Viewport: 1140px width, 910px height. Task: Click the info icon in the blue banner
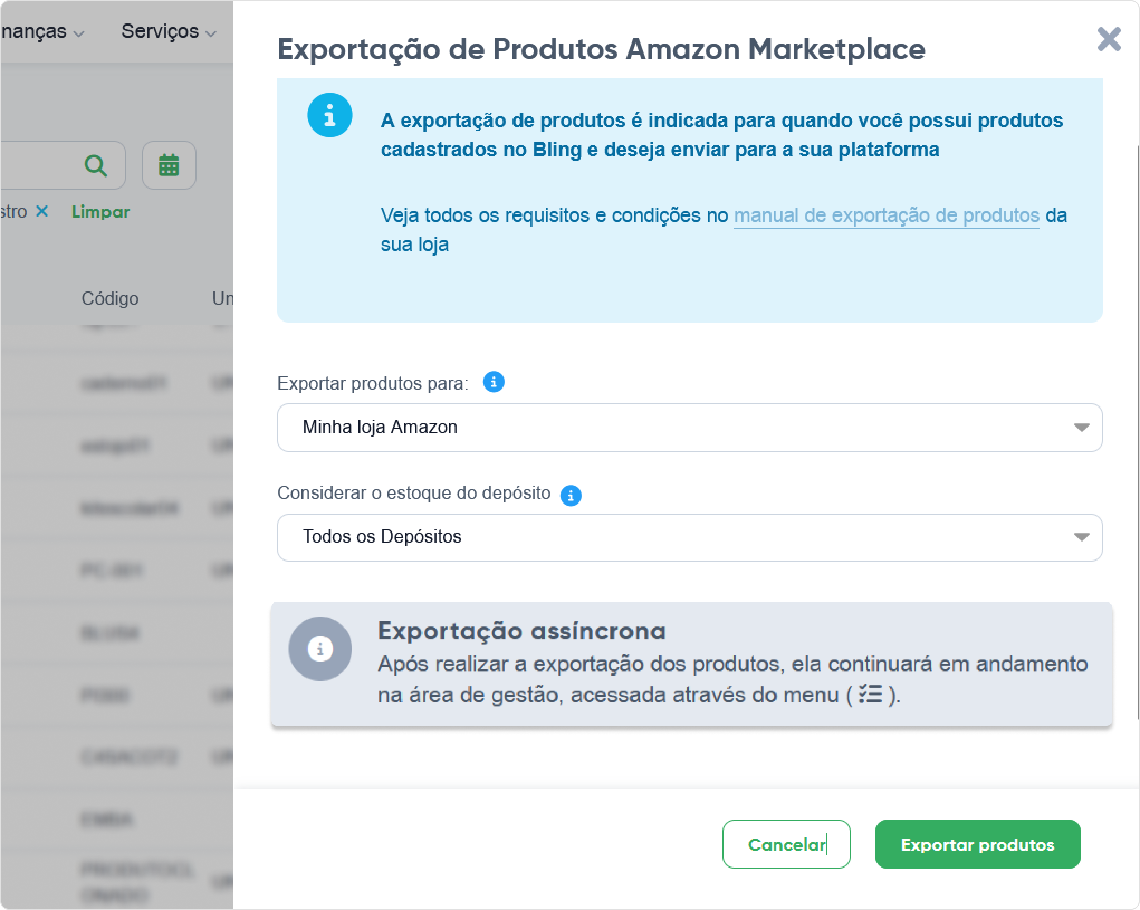point(332,116)
